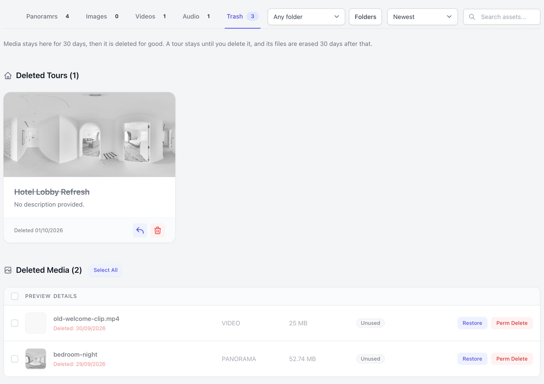544x384 pixels.
Task: Restore old-welcome-clip.mp4
Action: pyautogui.click(x=472, y=323)
